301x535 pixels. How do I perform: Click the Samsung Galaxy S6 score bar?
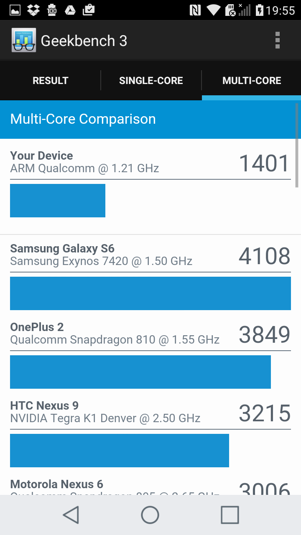coord(150,293)
